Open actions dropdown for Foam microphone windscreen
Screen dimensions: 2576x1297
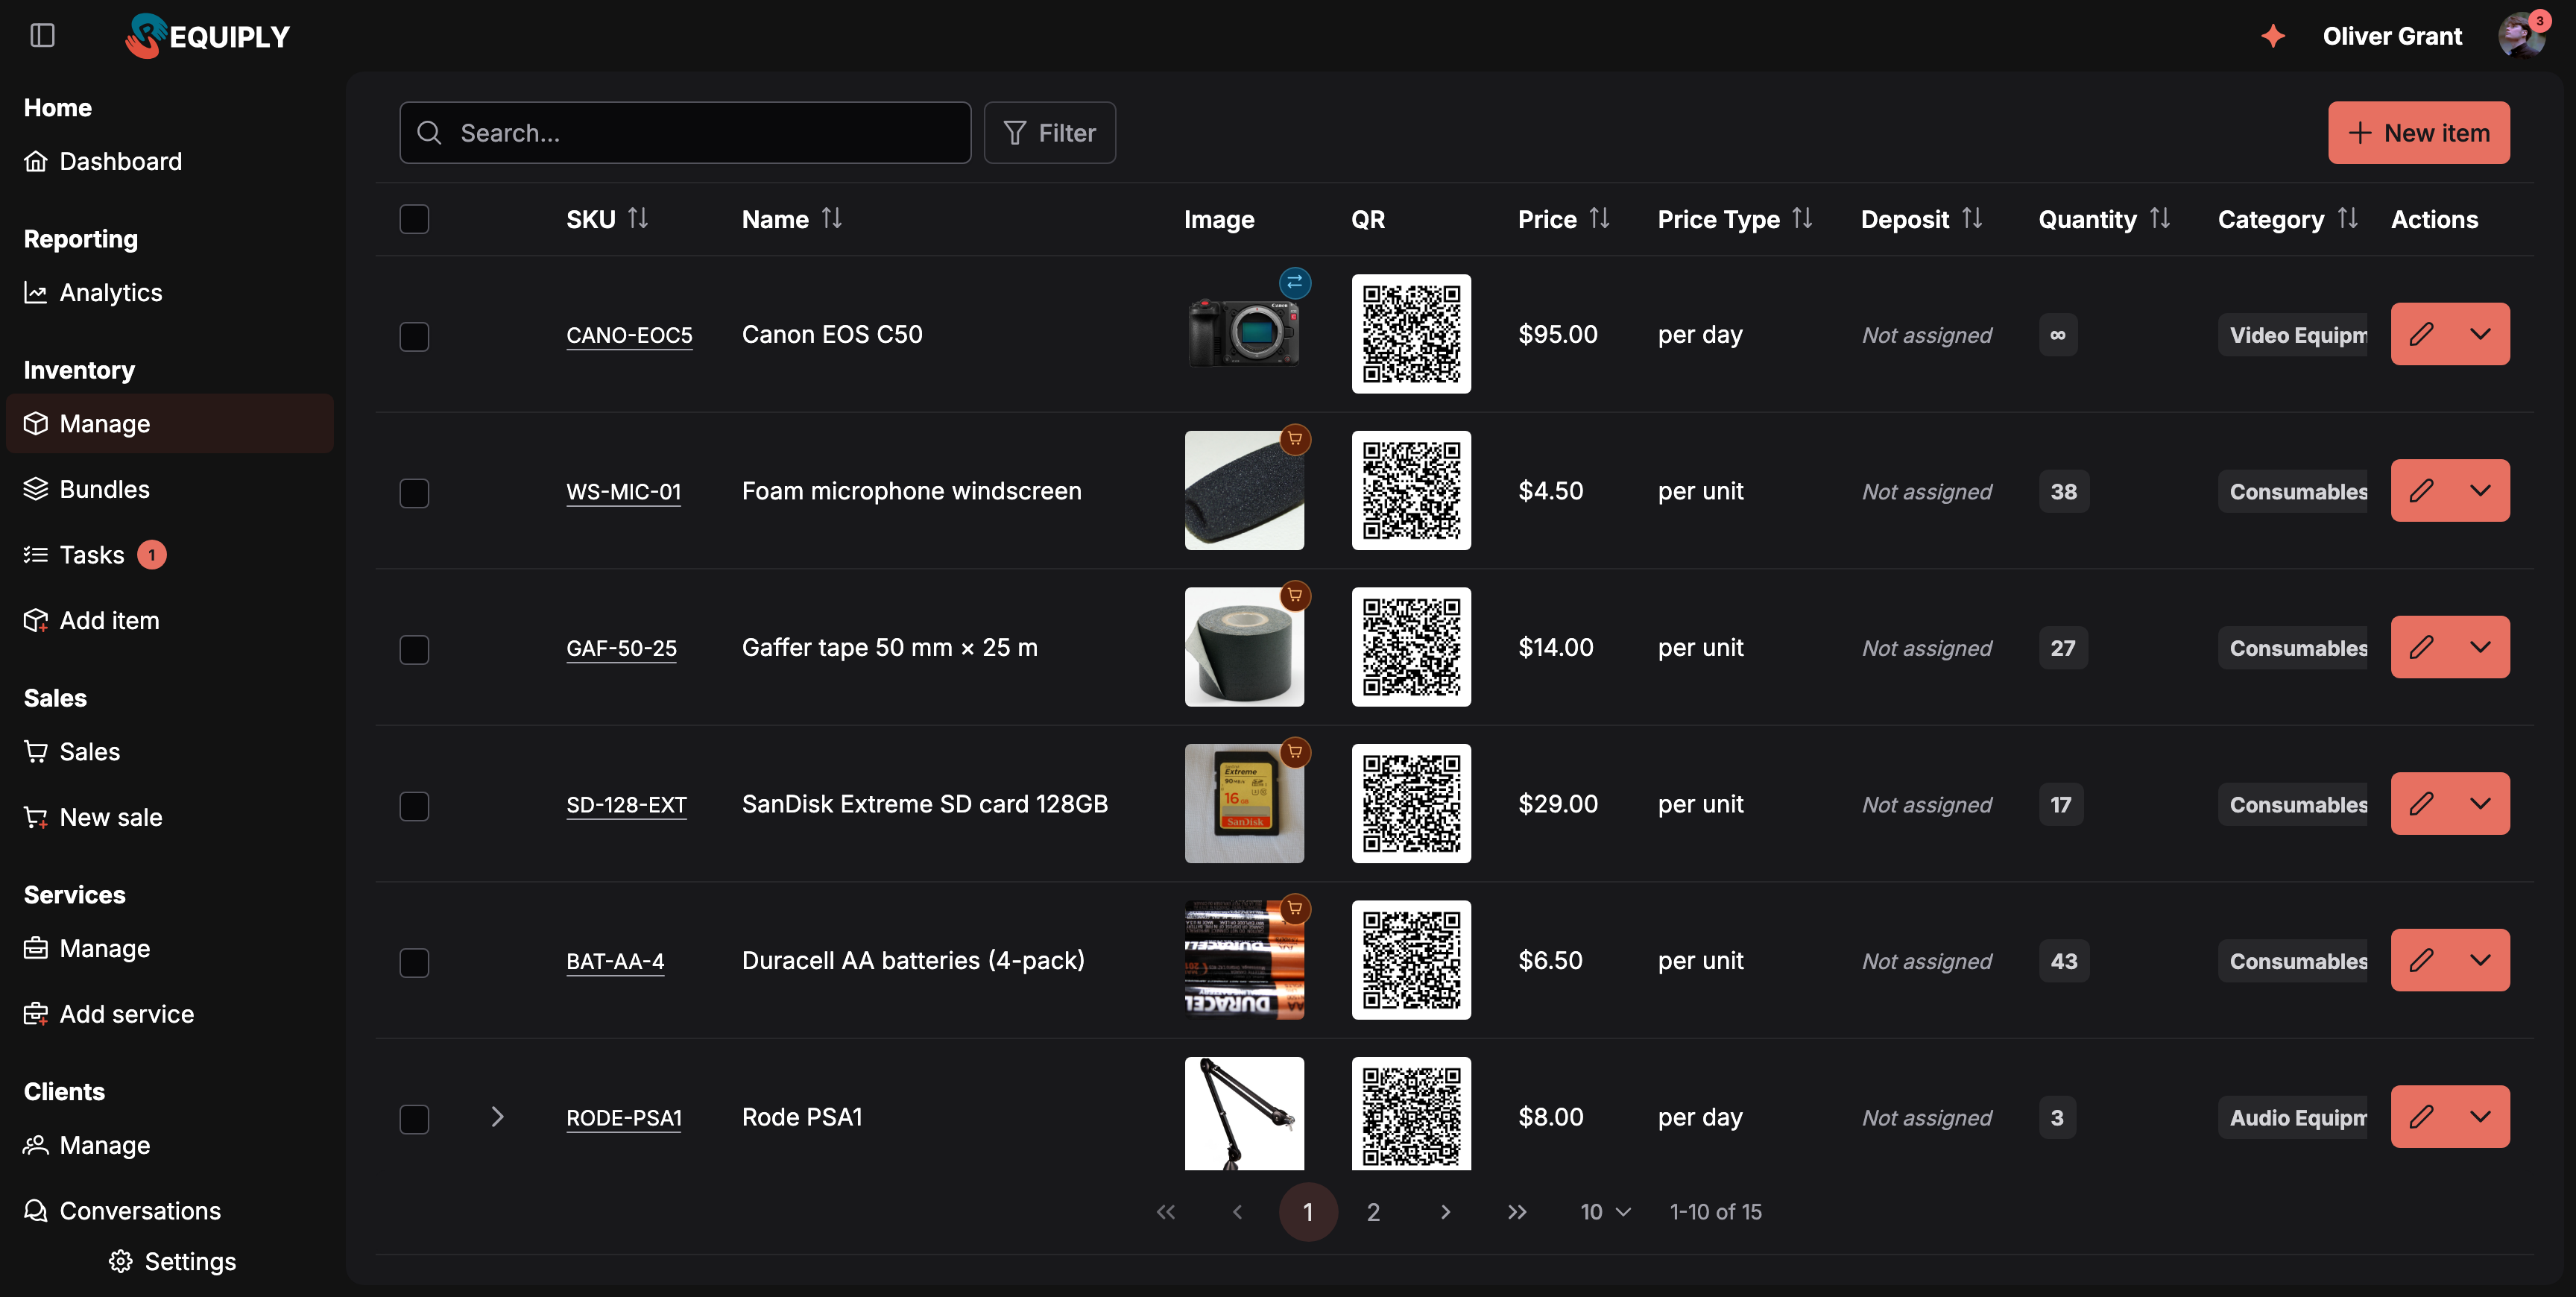(x=2480, y=491)
